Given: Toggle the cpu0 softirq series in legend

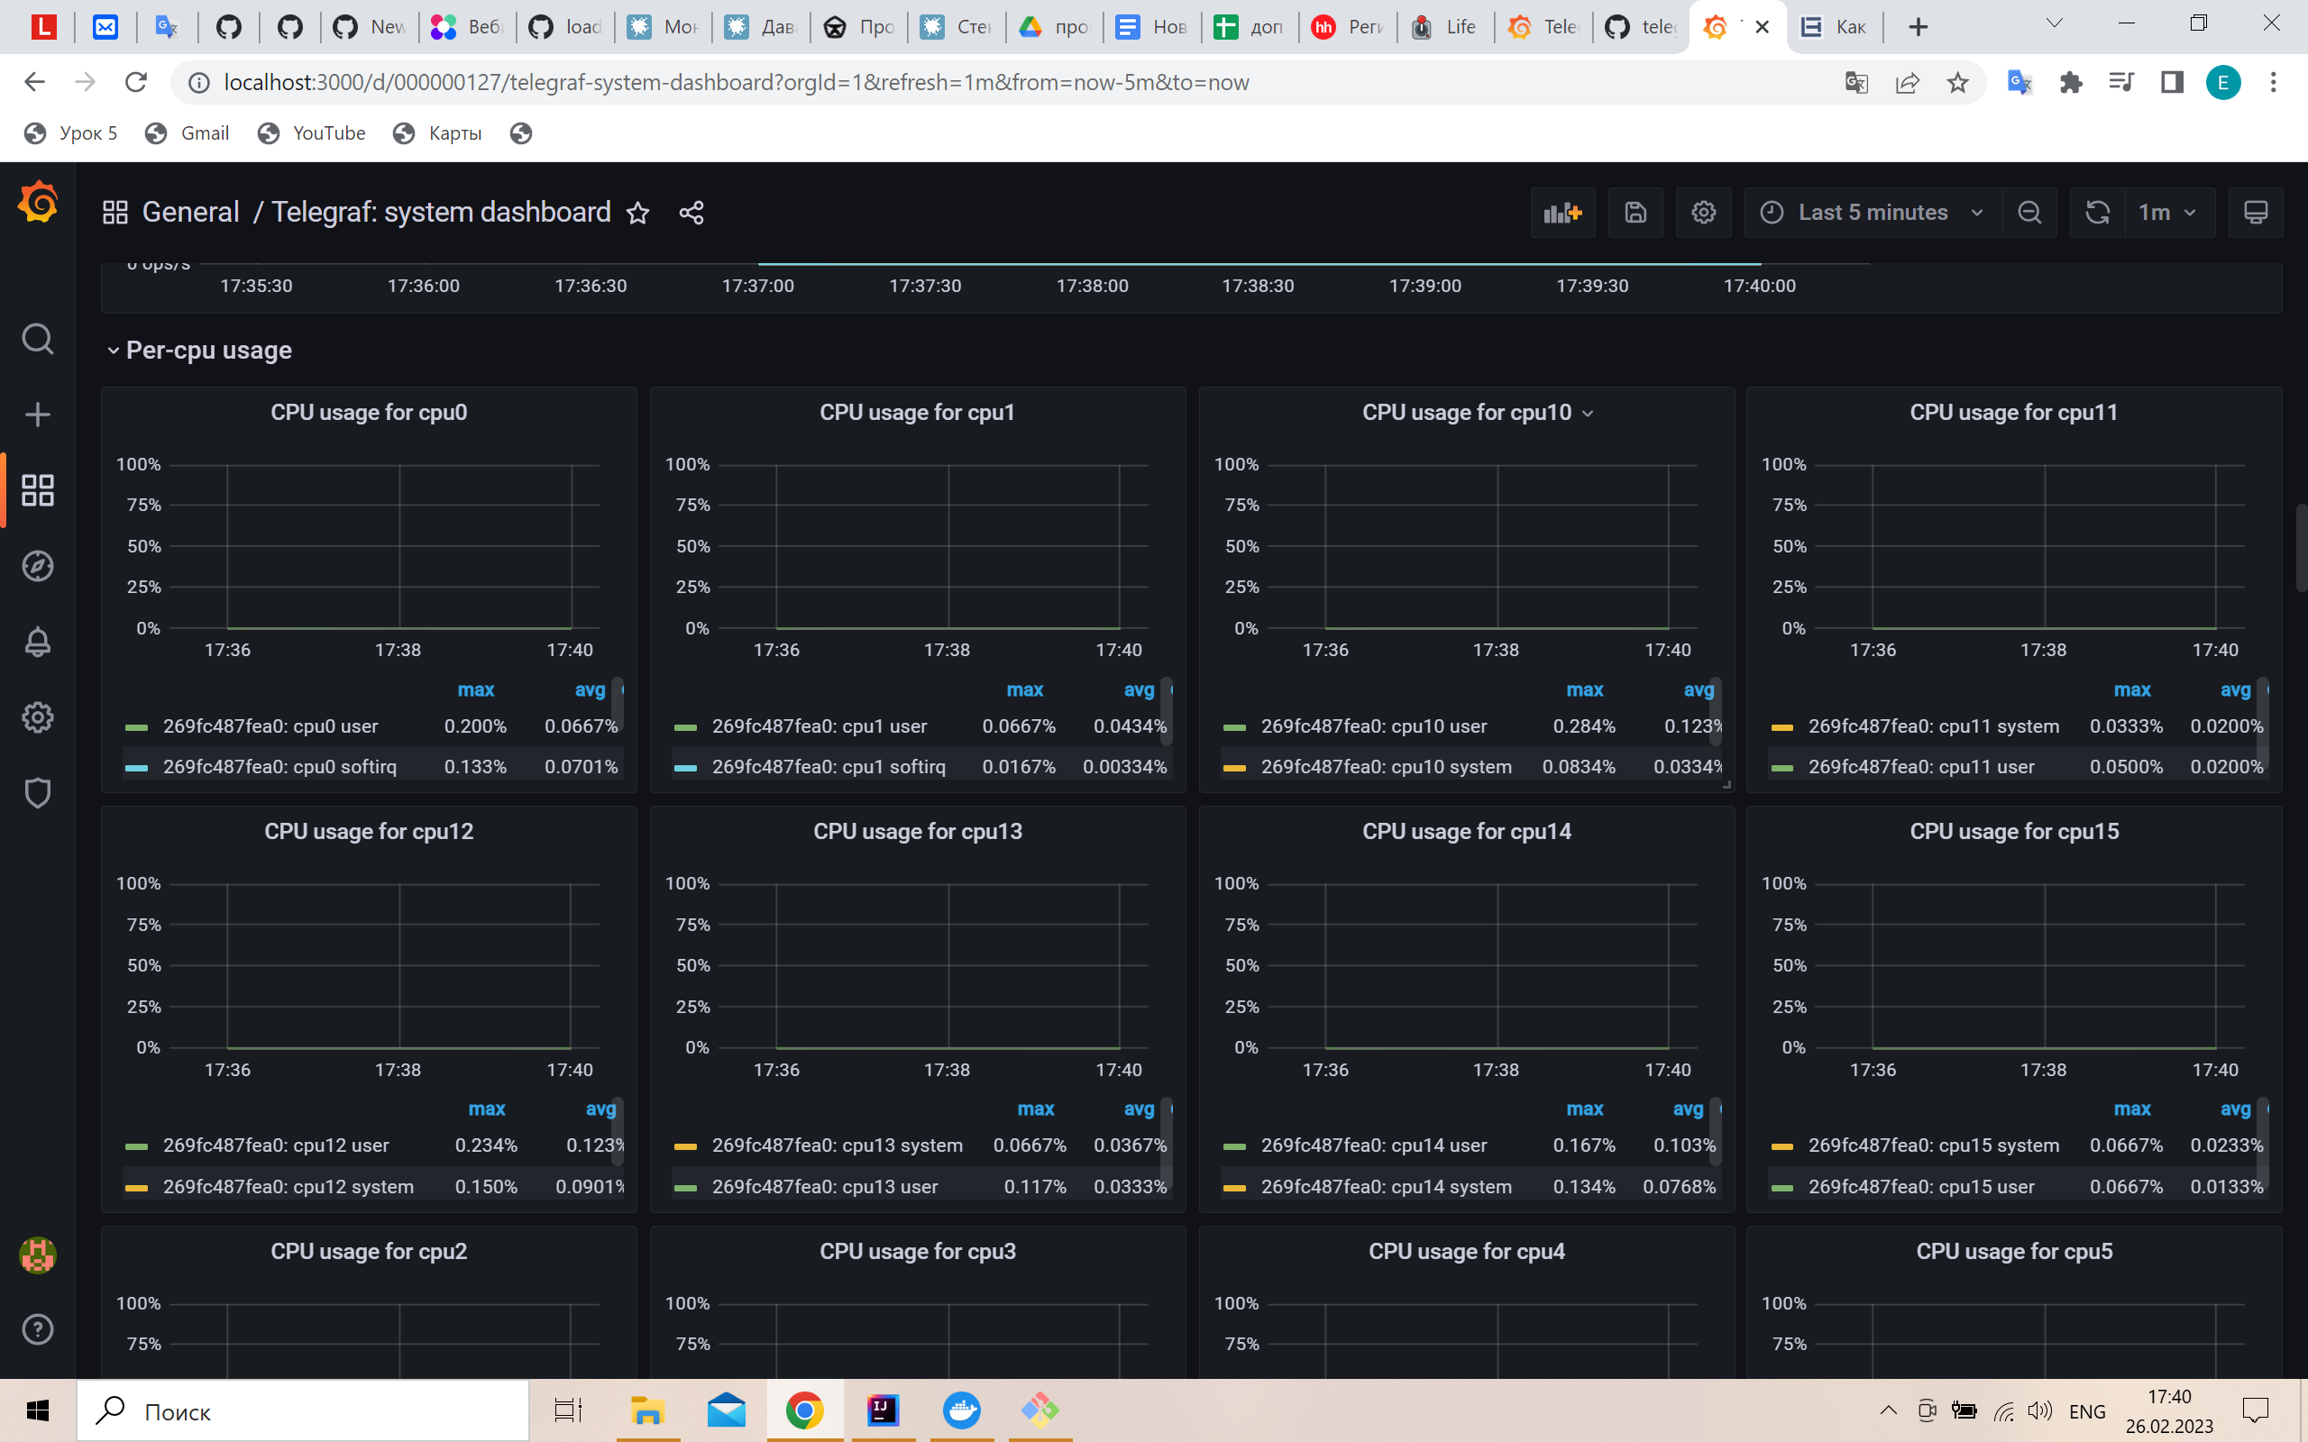Looking at the screenshot, I should [279, 765].
